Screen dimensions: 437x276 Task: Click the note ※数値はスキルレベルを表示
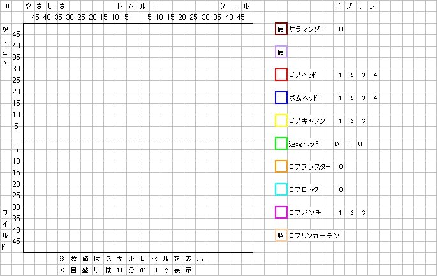pyautogui.click(x=131, y=258)
